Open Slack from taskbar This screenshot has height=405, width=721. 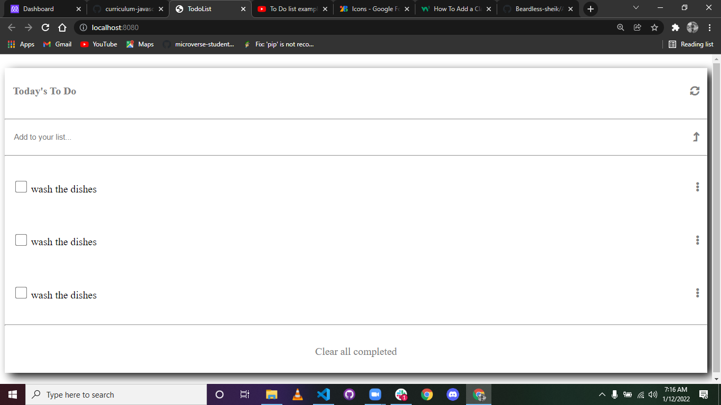(x=401, y=394)
